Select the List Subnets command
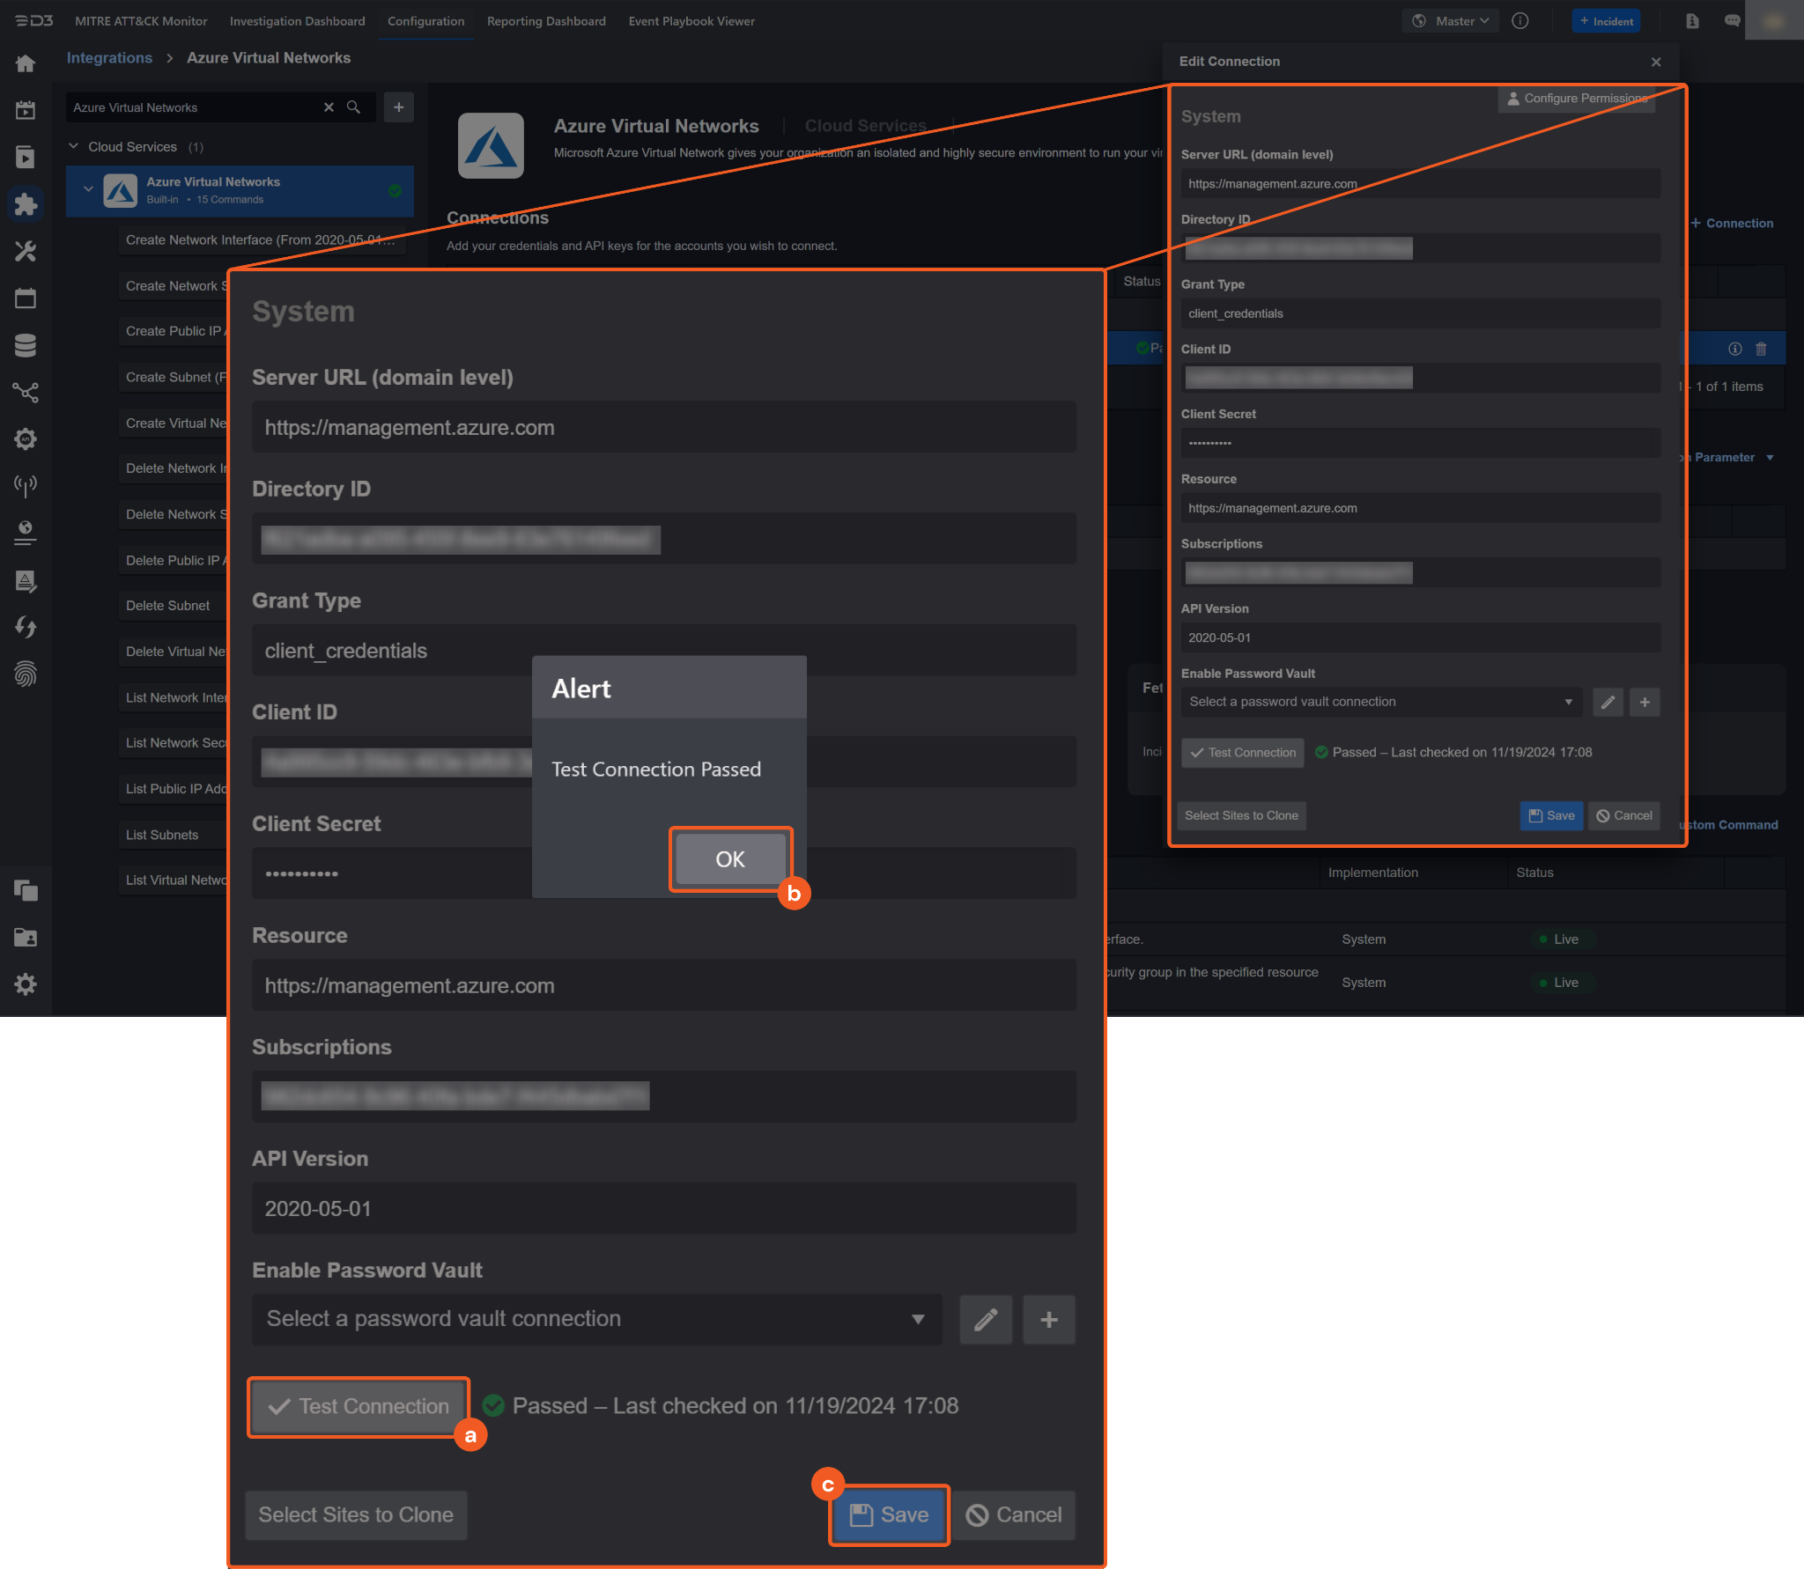 click(162, 835)
